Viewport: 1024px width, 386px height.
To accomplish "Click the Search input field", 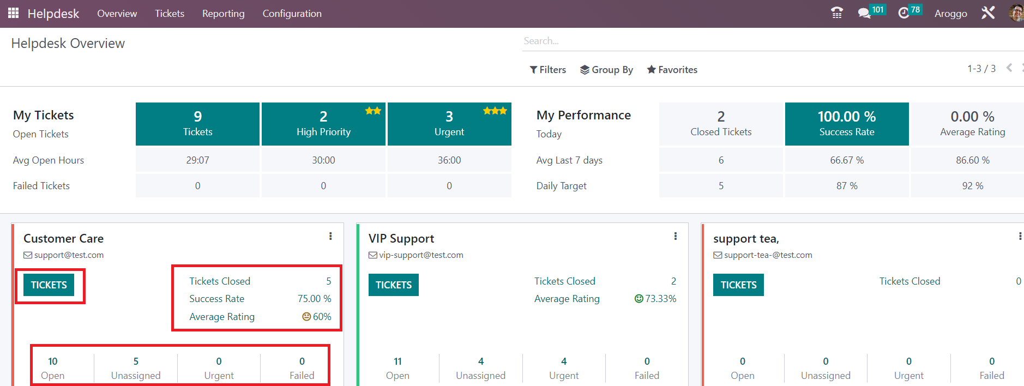I will (763, 41).
